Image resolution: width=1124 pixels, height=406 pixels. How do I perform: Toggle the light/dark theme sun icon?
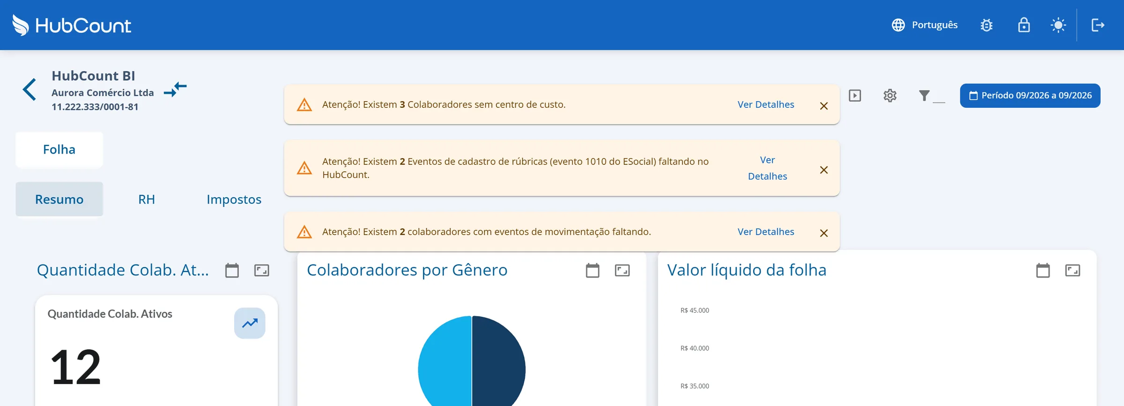pos(1058,25)
